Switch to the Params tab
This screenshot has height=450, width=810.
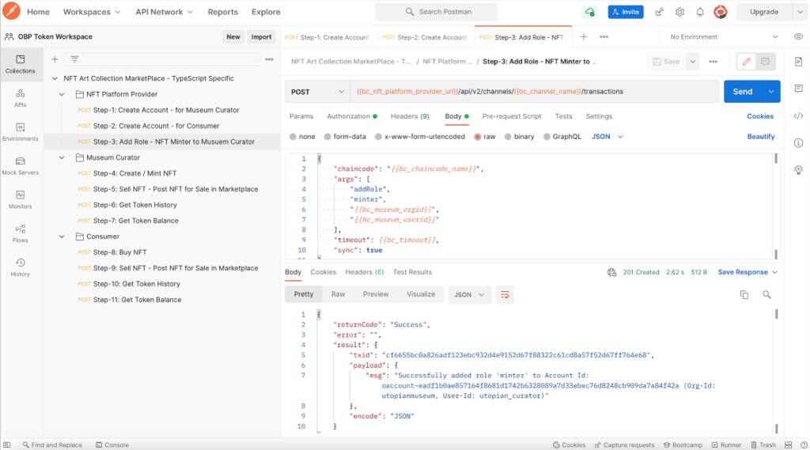[x=301, y=116]
